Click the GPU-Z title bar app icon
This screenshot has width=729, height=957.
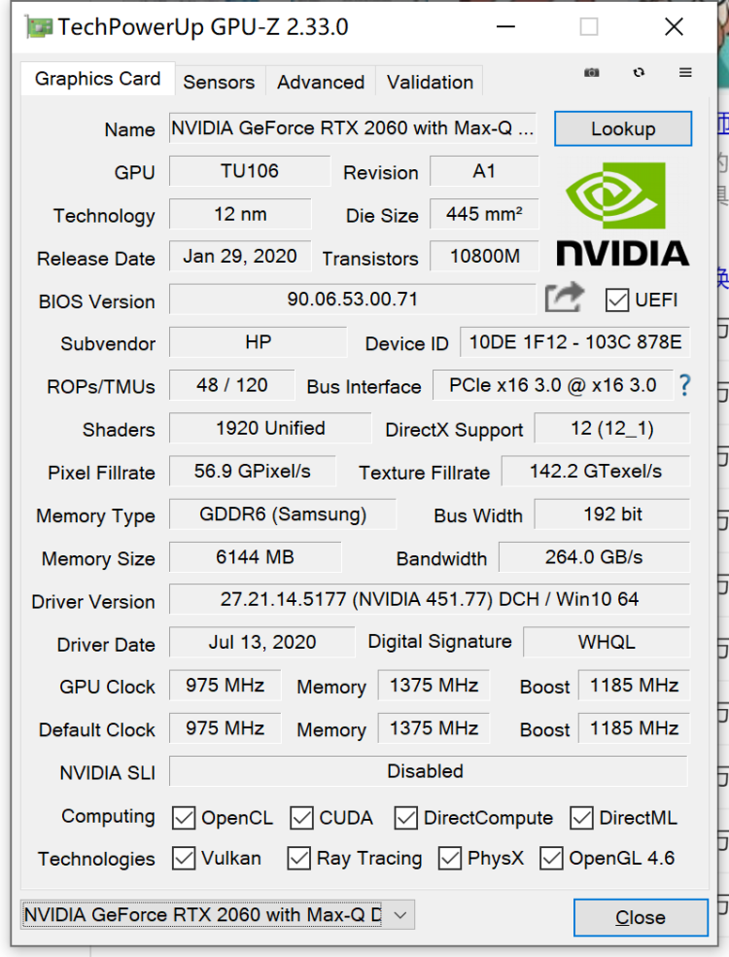(39, 27)
